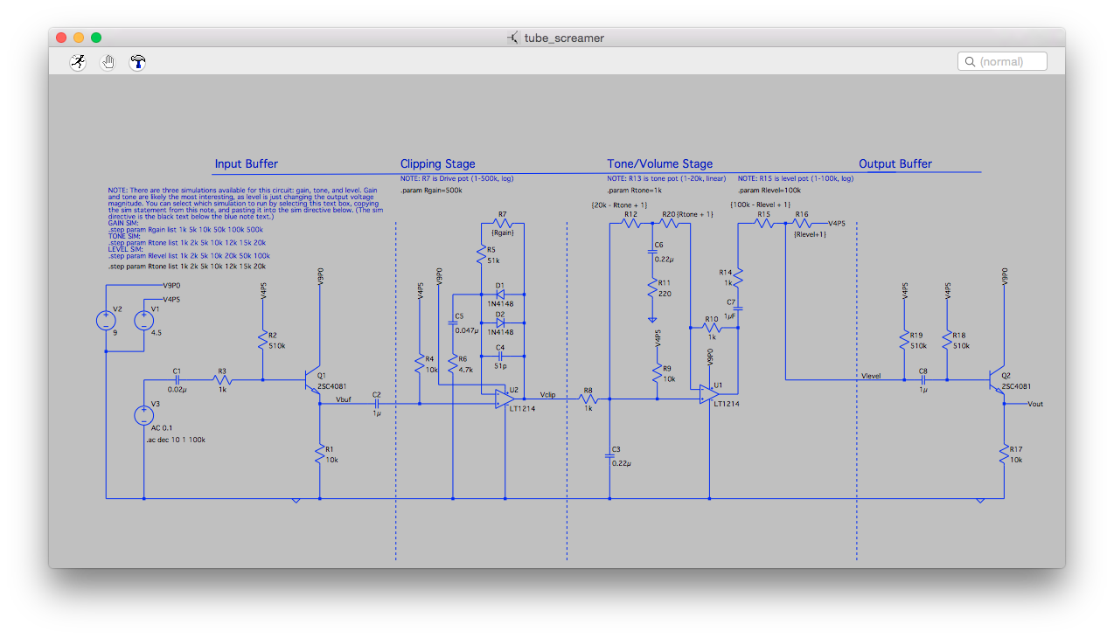
Task: Select resistor R14 above C7
Action: (x=739, y=277)
